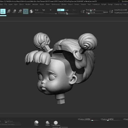The width and height of the screenshot is (128, 128).
Task: Open the Zplugin menu
Action: coord(104,4)
